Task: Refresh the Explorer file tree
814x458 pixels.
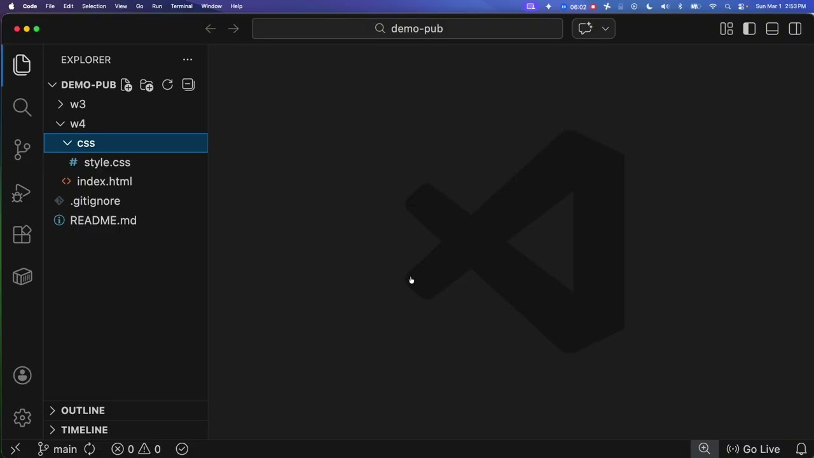Action: coord(167,85)
